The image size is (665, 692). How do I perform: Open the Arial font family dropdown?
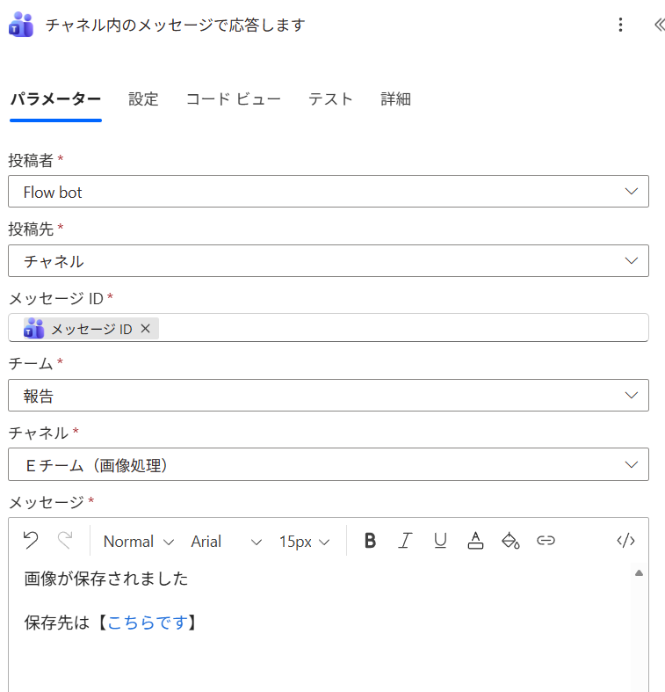(x=227, y=542)
